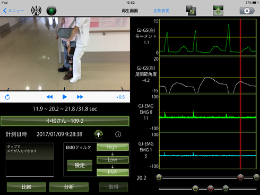Viewport: 260px width, 195px height.
Task: Select the yellow start handle on upper slider
Action: click(159, 177)
